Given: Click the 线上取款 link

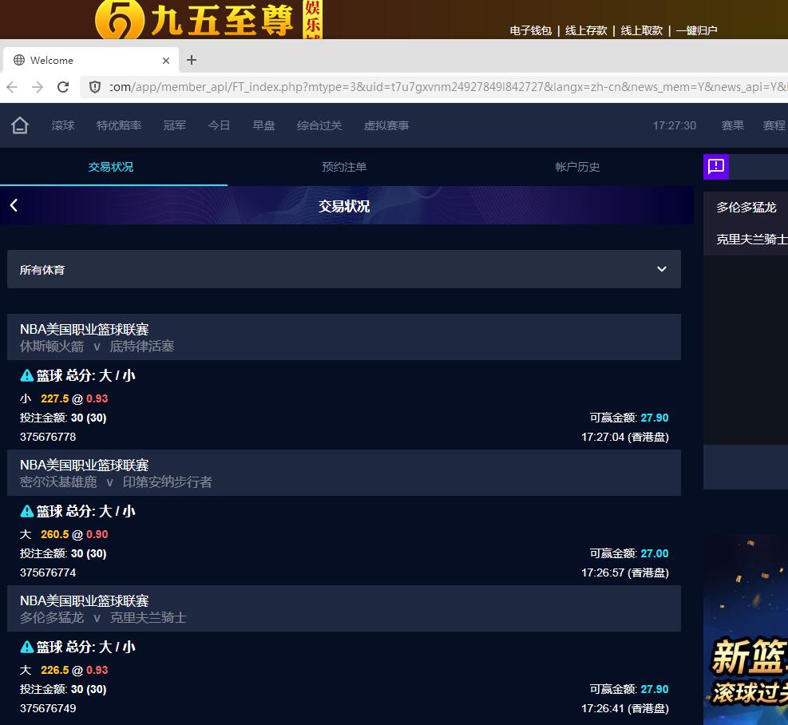Looking at the screenshot, I should tap(641, 30).
